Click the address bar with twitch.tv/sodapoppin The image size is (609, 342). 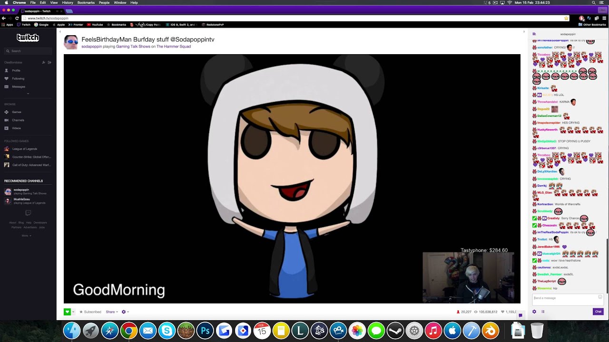click(295, 18)
